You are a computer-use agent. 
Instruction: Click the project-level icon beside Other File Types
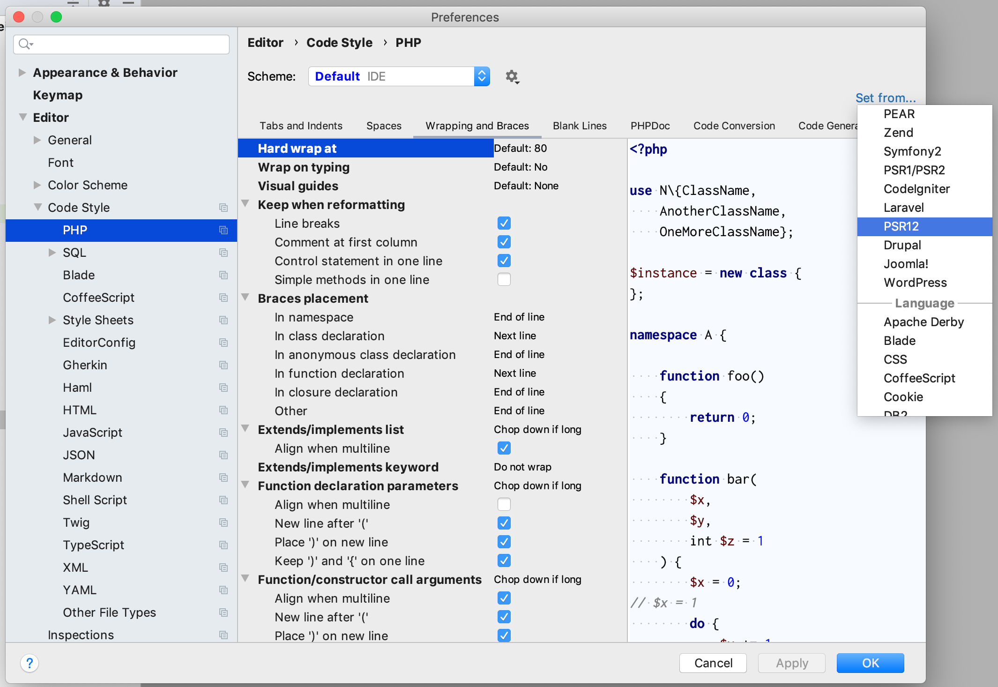[x=223, y=612]
